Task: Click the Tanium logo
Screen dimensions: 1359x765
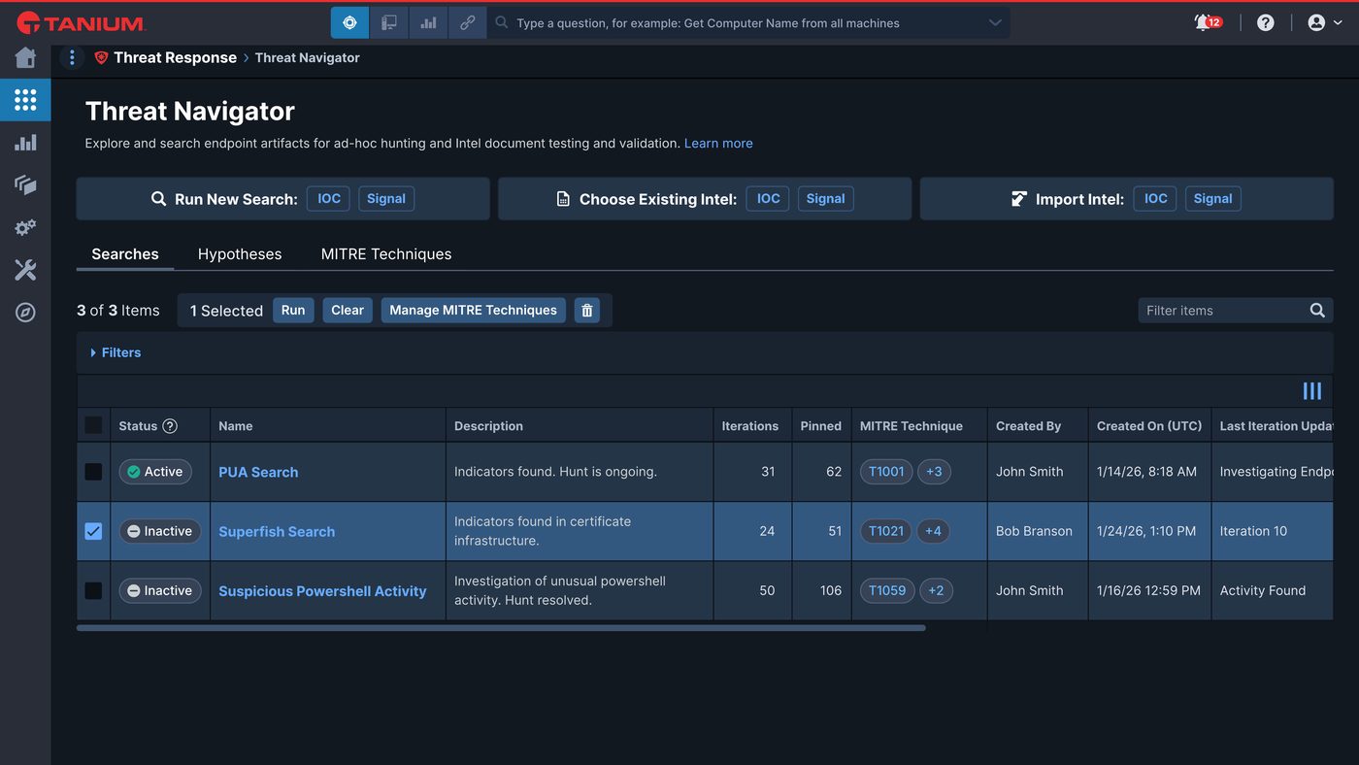Action: 82,22
